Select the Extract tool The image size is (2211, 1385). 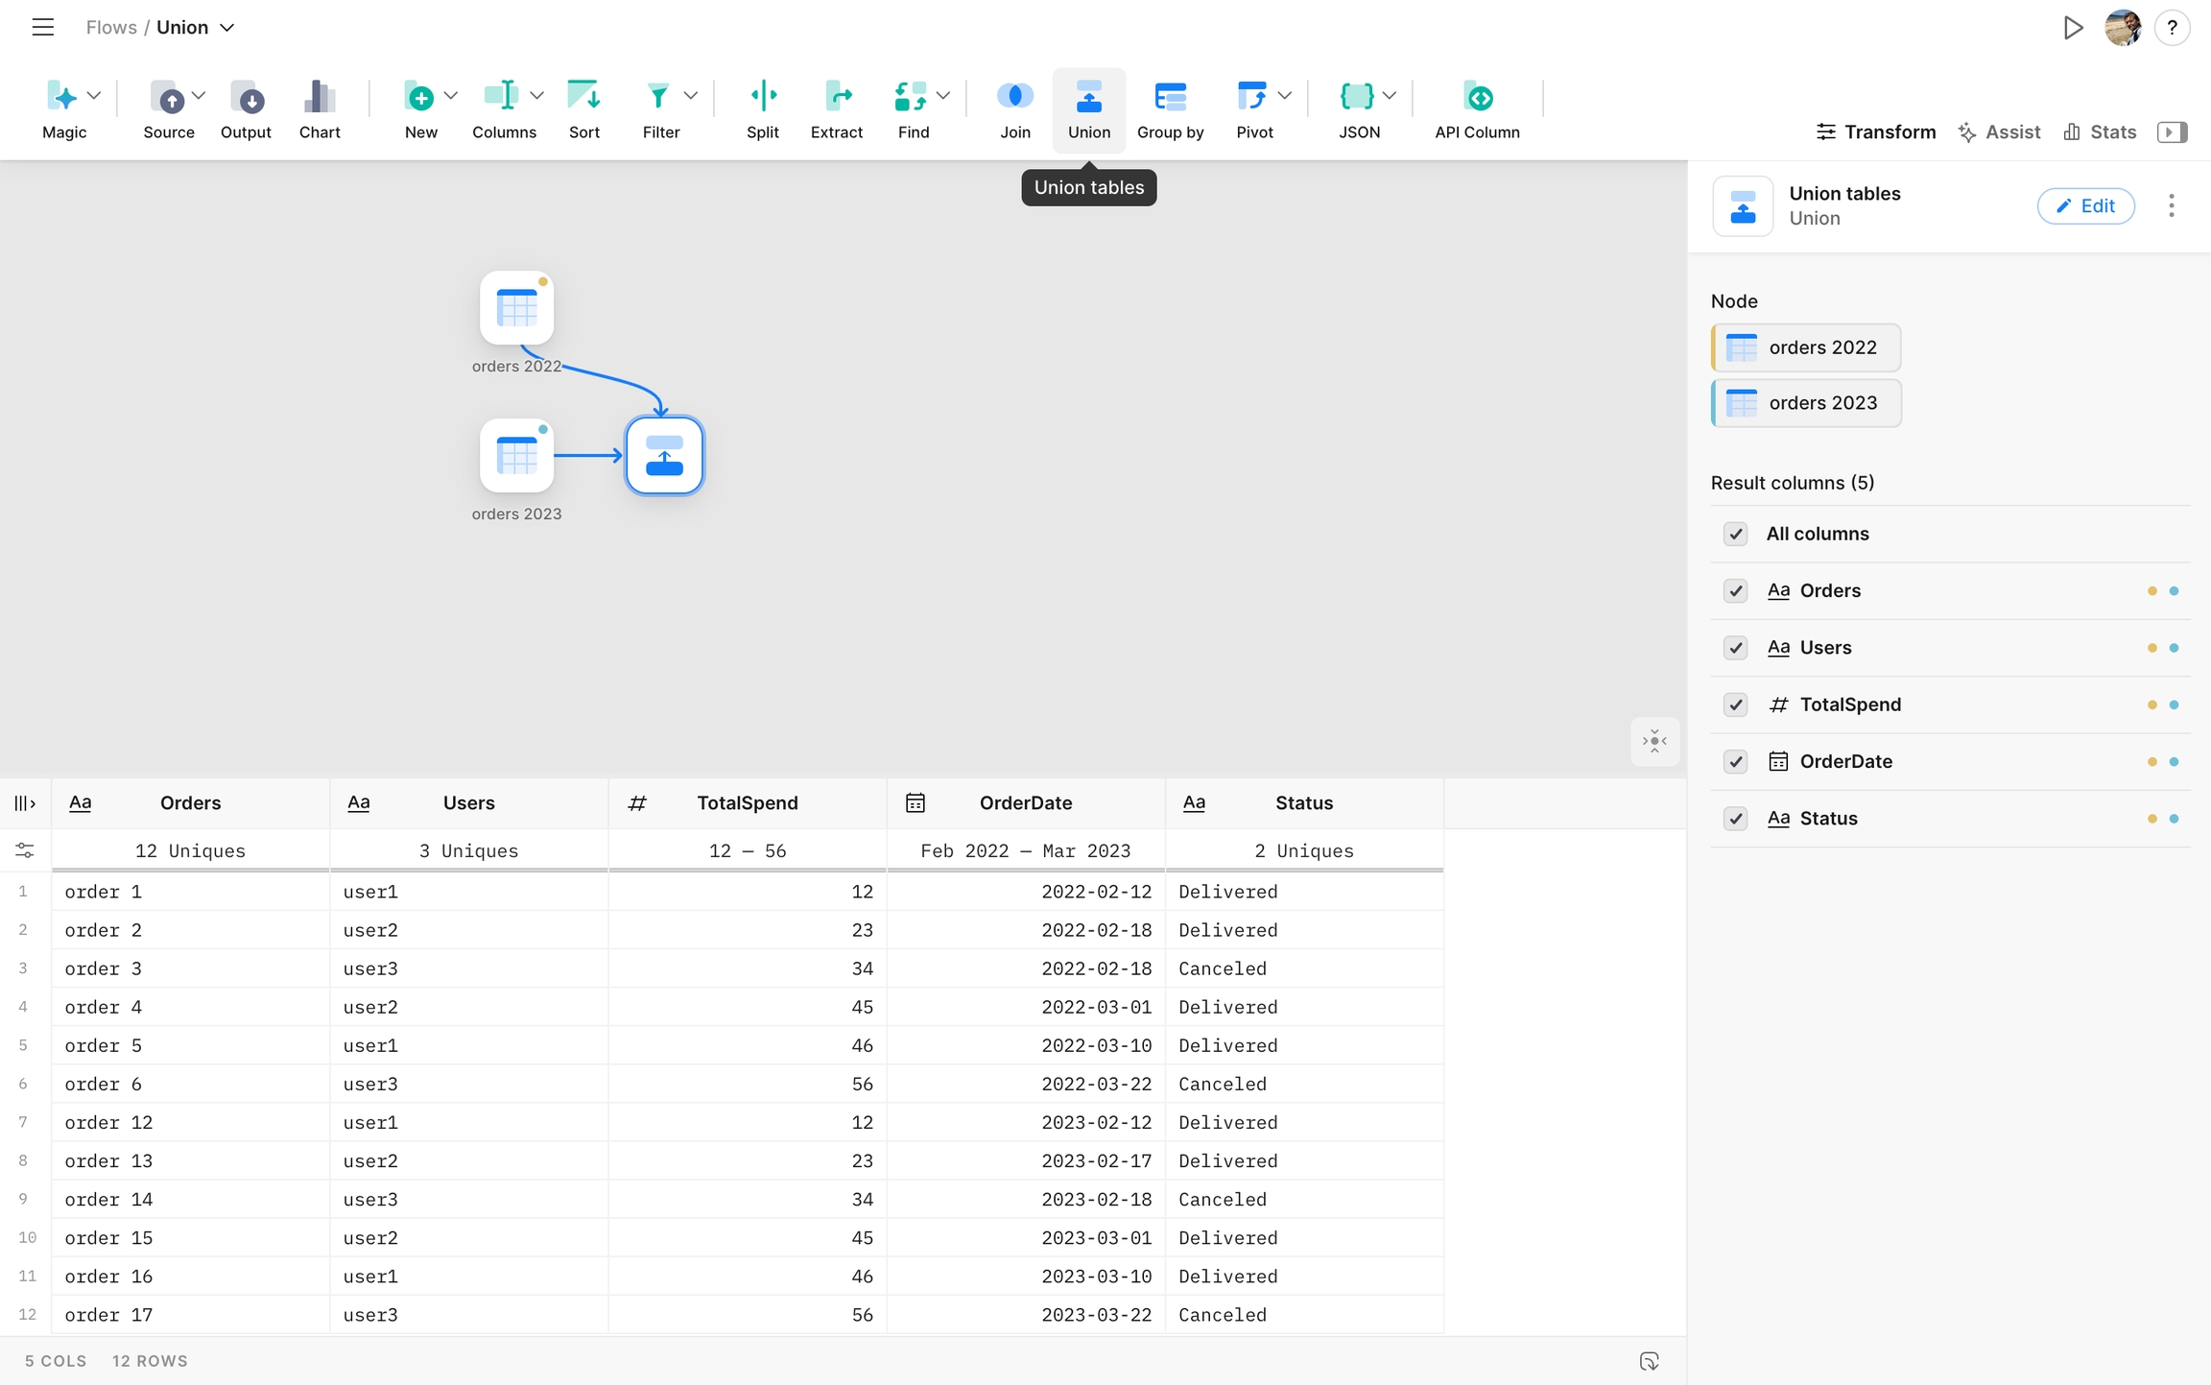[836, 97]
